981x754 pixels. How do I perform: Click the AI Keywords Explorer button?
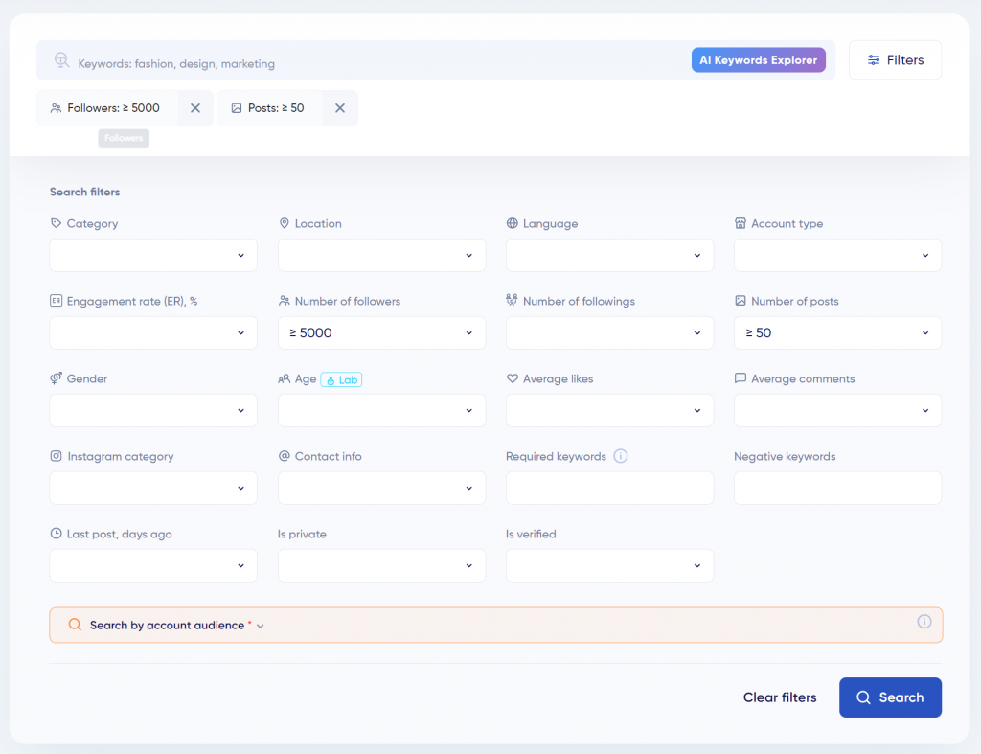click(758, 59)
